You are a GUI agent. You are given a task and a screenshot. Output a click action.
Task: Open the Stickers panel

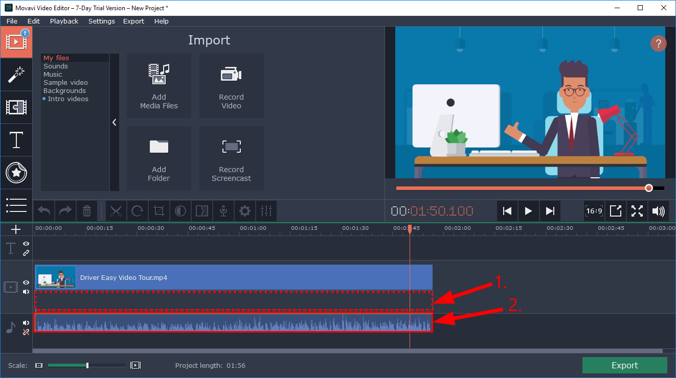click(16, 173)
